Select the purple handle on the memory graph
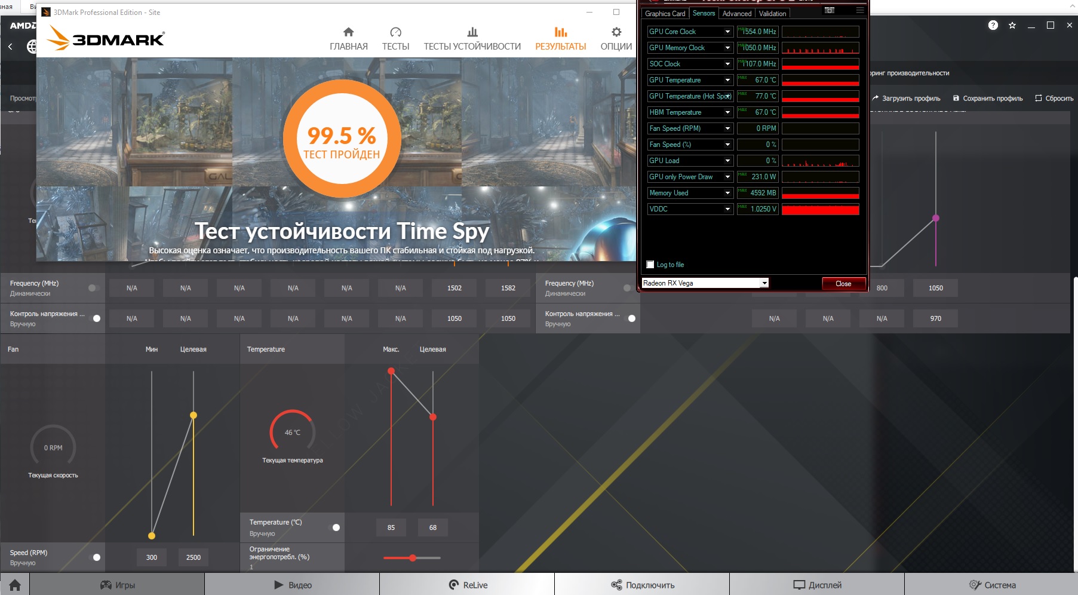Viewport: 1078px width, 595px height. (x=936, y=218)
